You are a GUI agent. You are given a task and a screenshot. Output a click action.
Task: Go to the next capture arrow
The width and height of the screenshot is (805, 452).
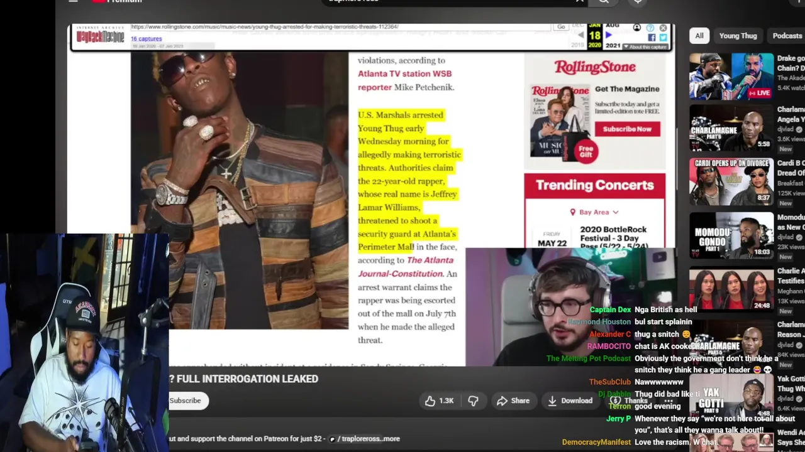[x=608, y=36]
